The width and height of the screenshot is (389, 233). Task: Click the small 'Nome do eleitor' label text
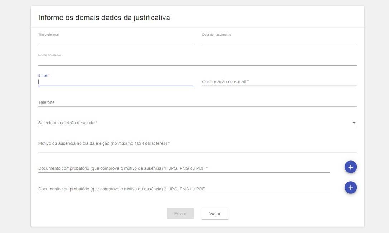(x=50, y=55)
